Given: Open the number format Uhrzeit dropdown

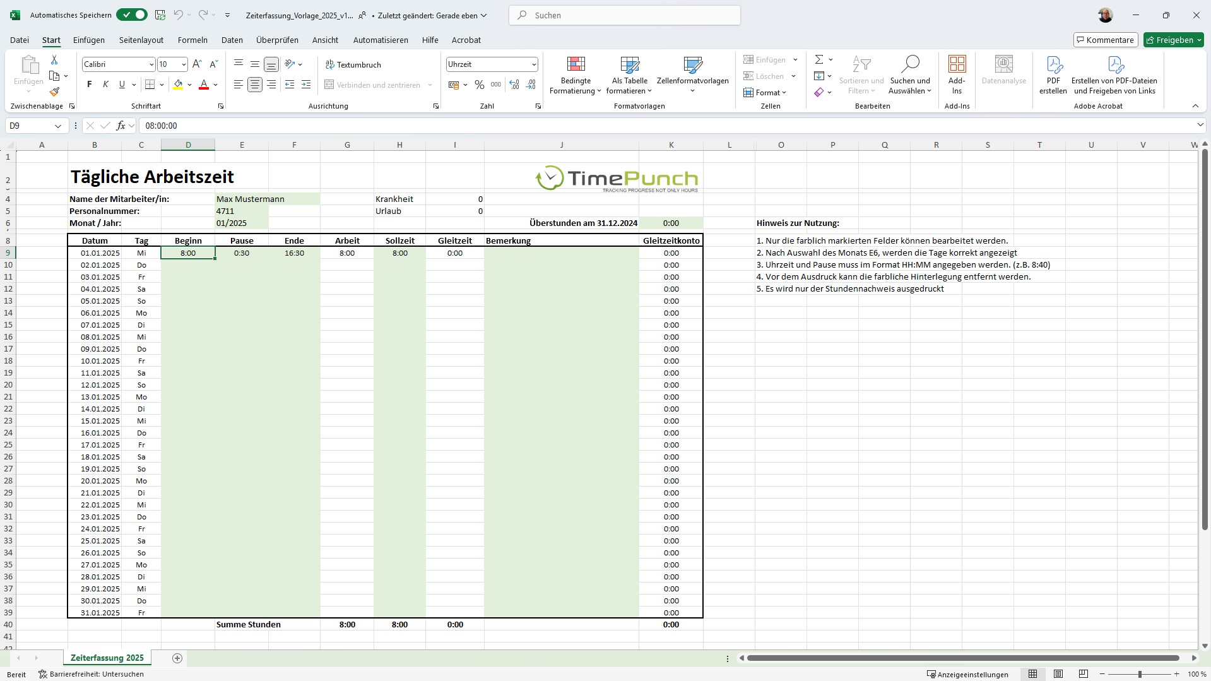Looking at the screenshot, I should click(533, 64).
